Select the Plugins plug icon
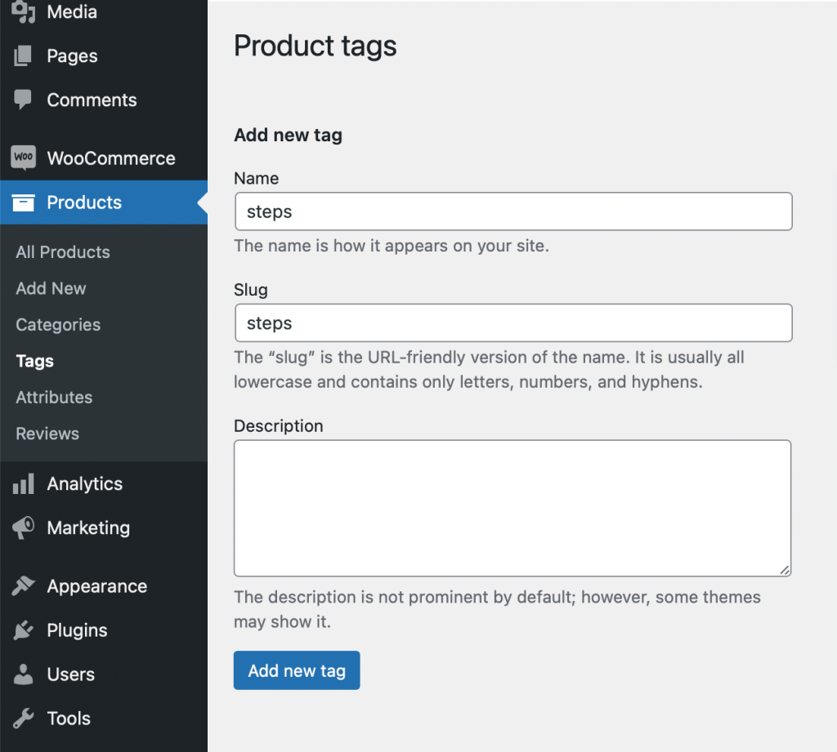Image resolution: width=837 pixels, height=752 pixels. (x=23, y=630)
